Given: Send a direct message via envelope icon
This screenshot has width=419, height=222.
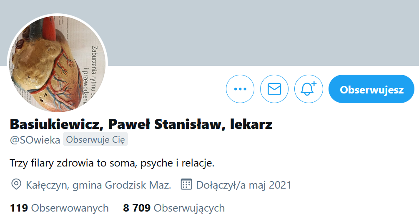Looking at the screenshot, I should (274, 89).
